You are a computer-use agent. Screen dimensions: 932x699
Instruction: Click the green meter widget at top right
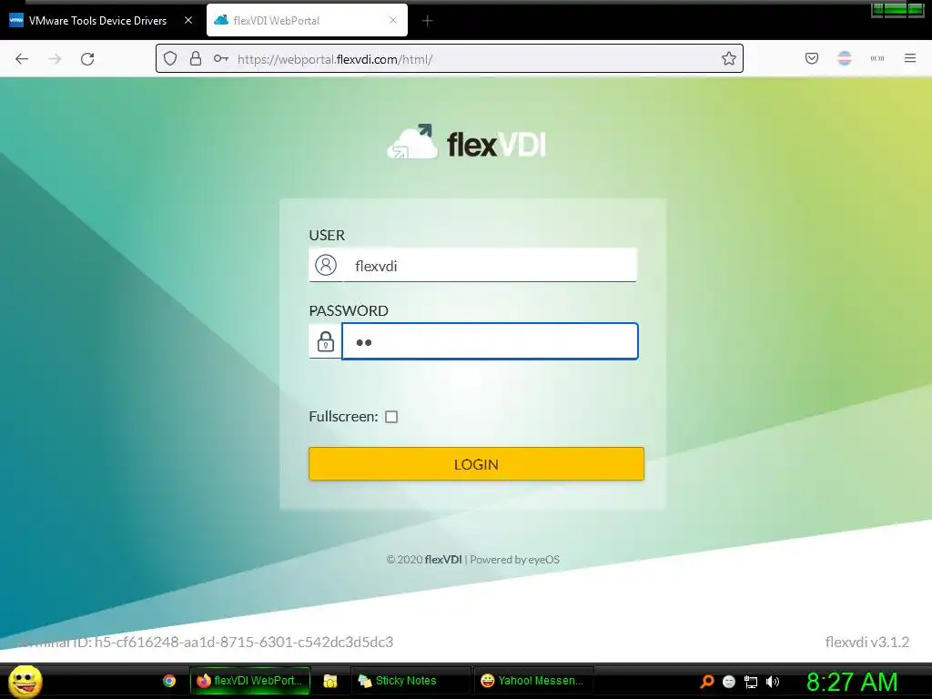tap(897, 9)
